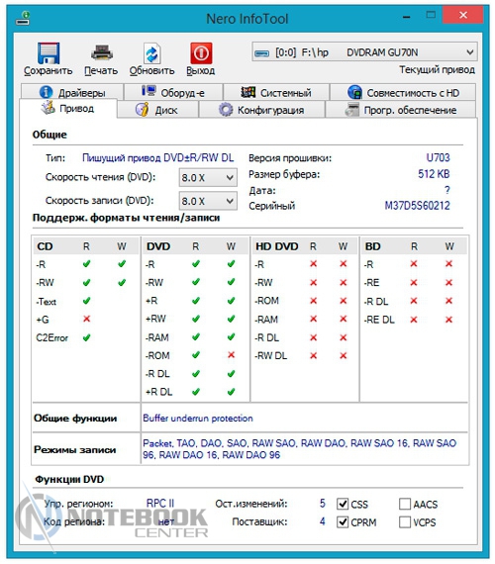The width and height of the screenshot is (495, 564).
Task: Click the Nero InfoTool title bar icon
Action: 23,18
